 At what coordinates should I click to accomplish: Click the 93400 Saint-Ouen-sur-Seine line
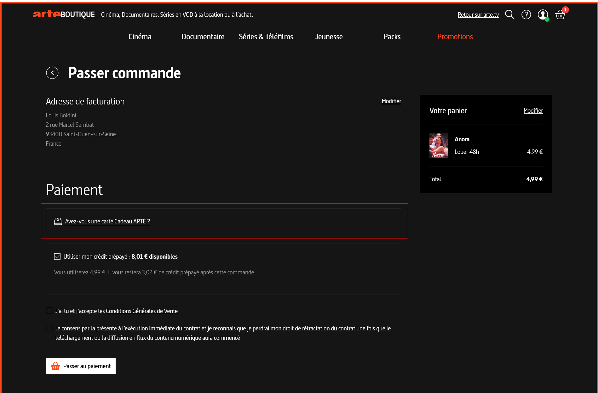tap(81, 134)
